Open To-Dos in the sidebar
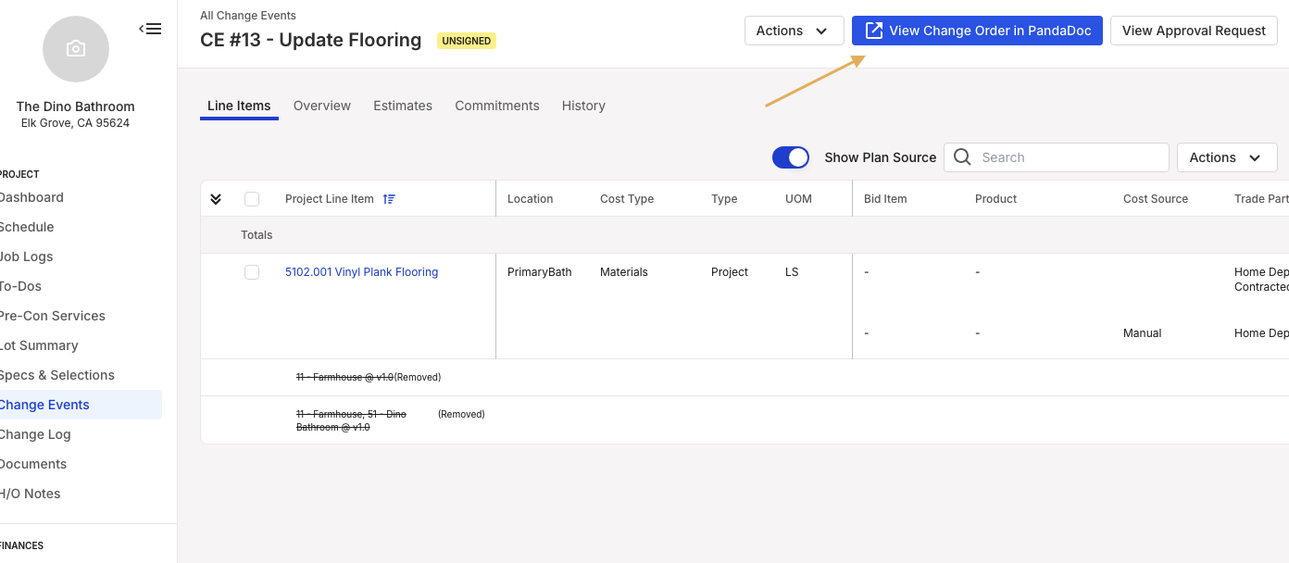This screenshot has height=563, width=1289. [20, 286]
